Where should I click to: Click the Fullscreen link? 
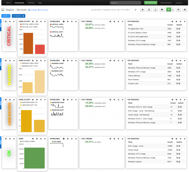[43, 10]
